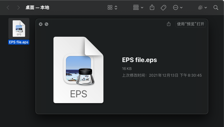Expand the More actions chevron

click(181, 8)
